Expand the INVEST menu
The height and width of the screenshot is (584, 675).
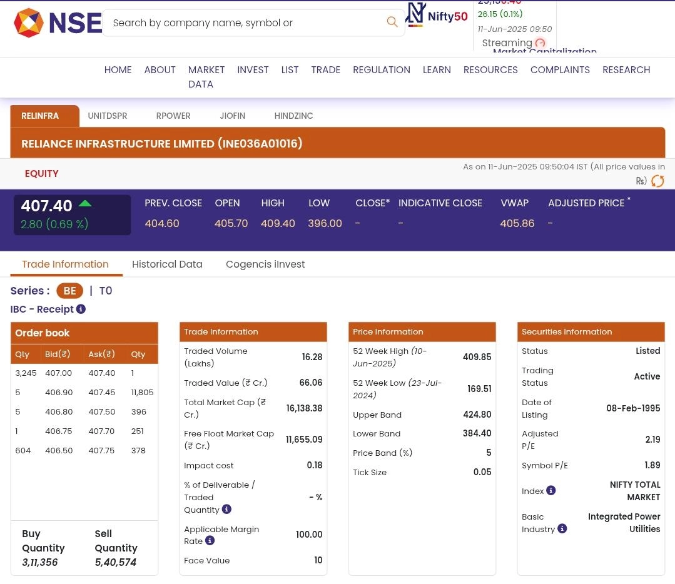(x=253, y=70)
